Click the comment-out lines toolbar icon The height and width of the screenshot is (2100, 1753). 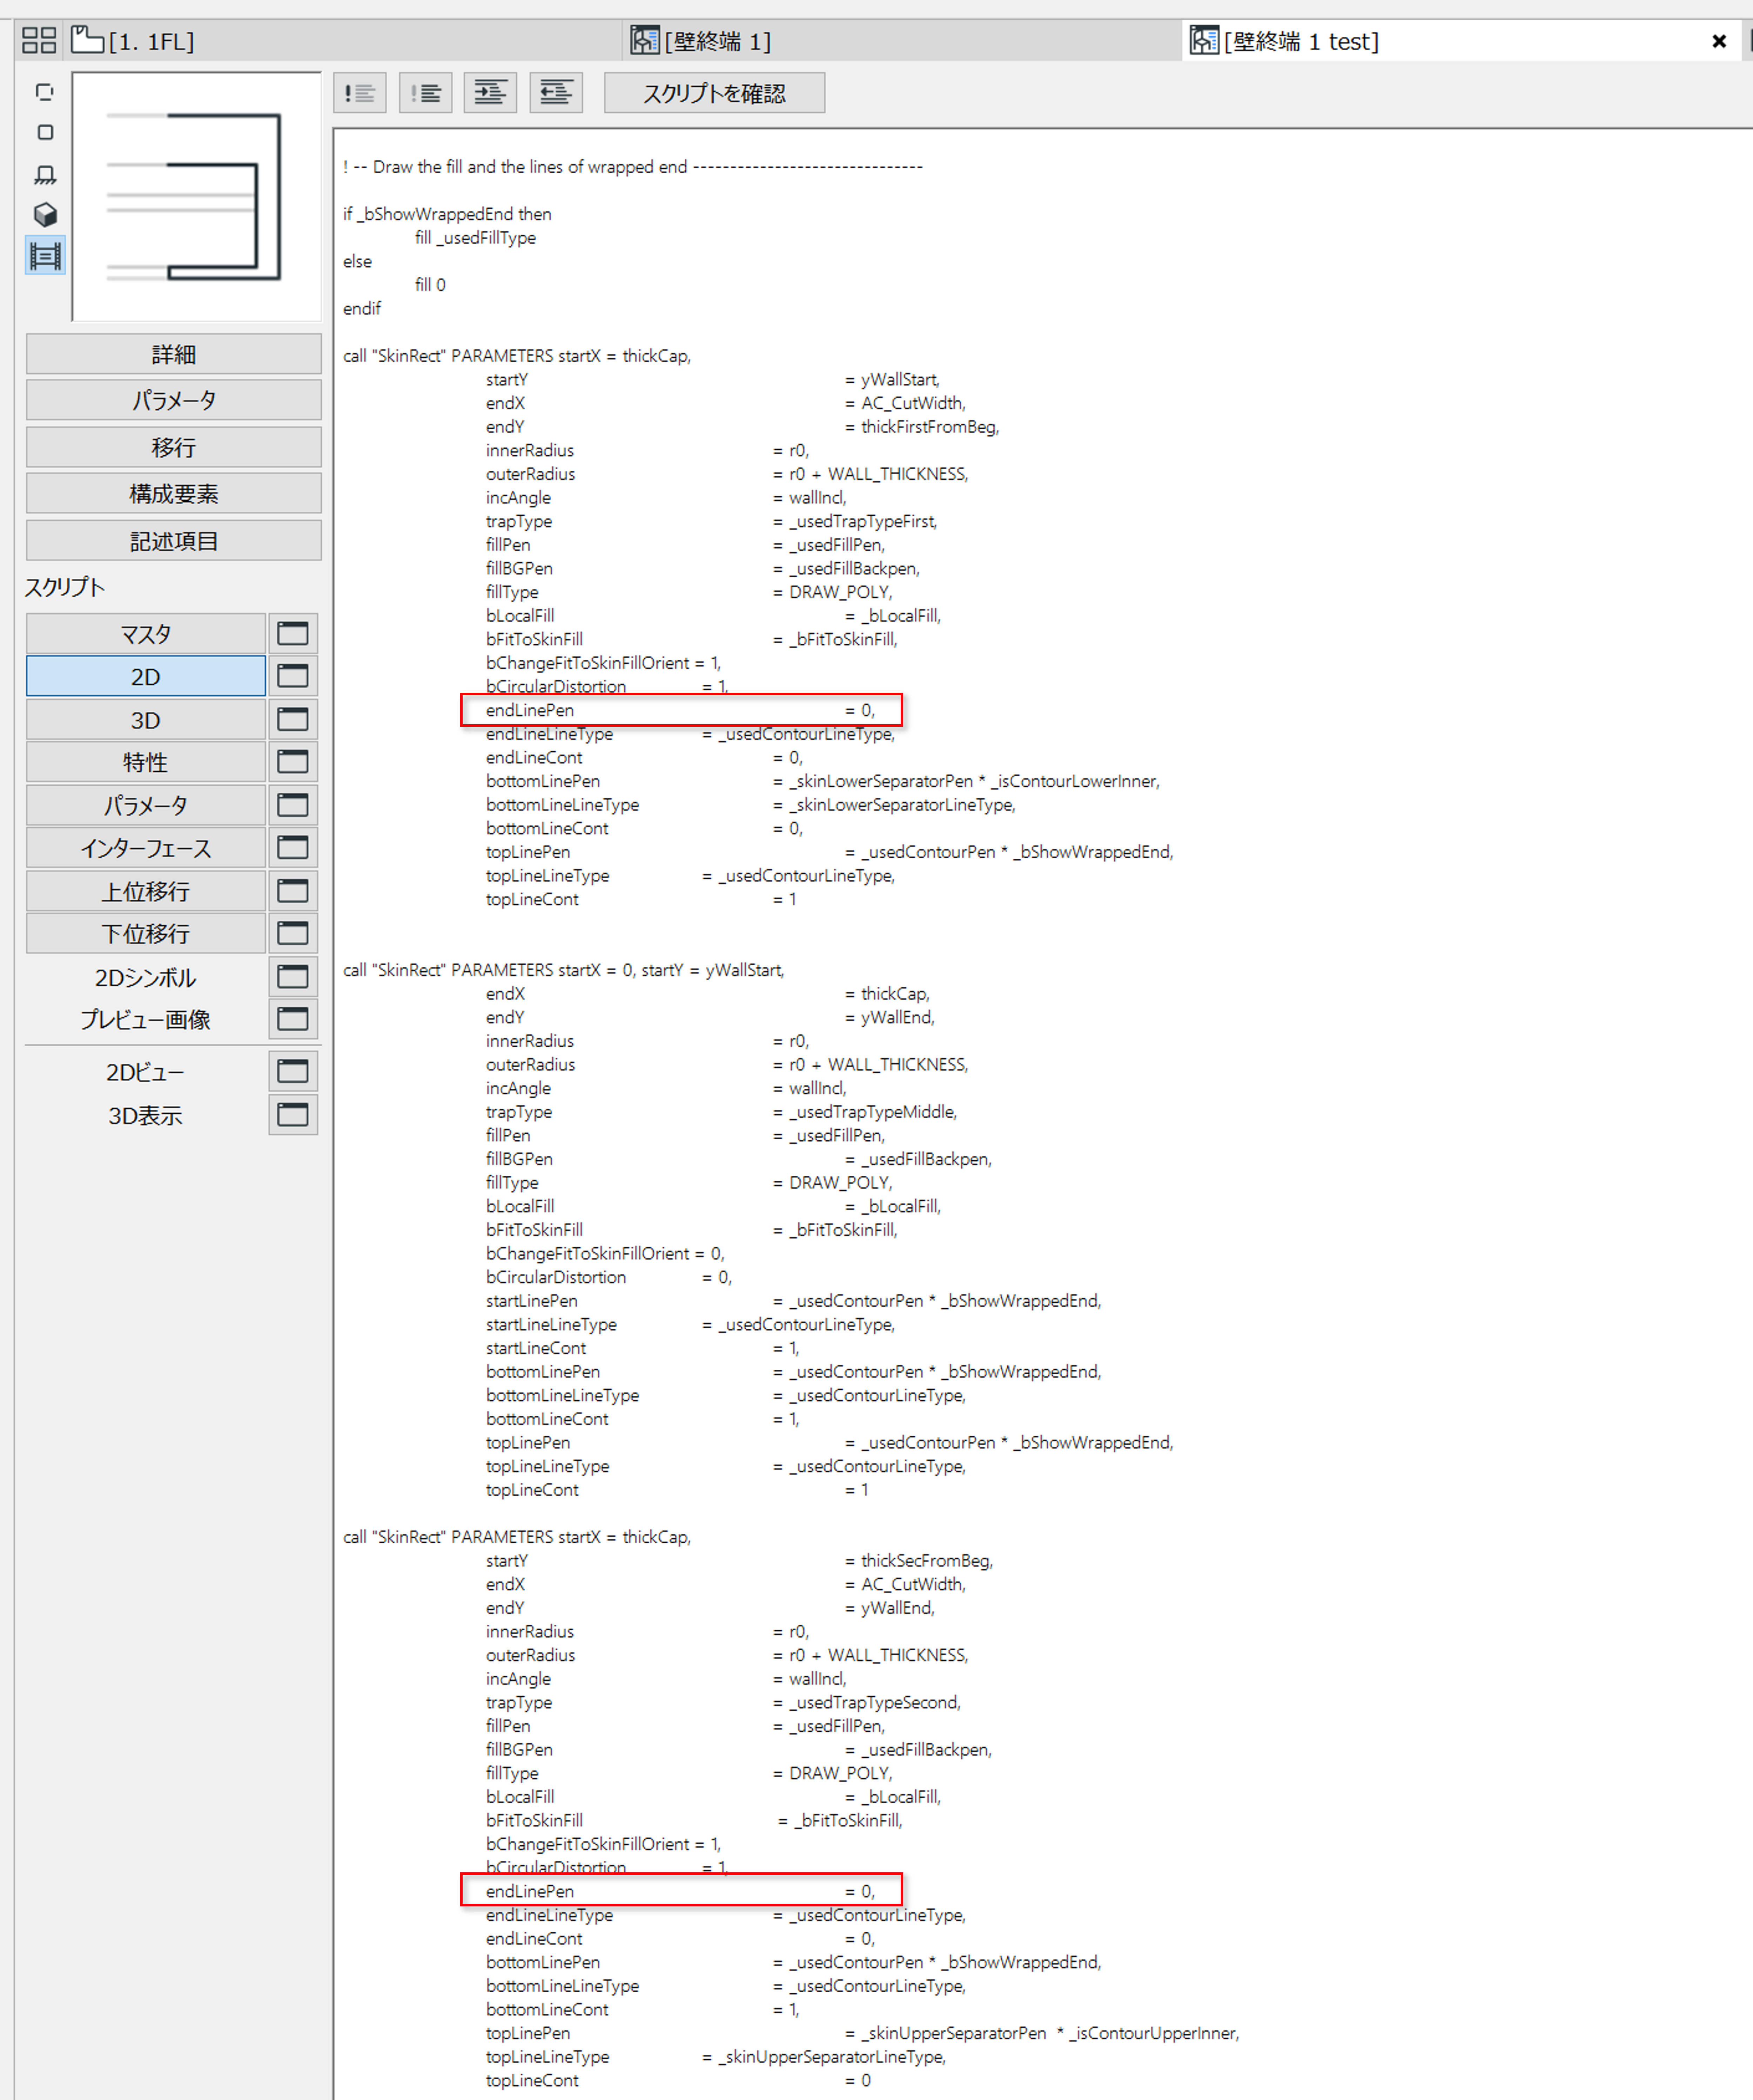coord(360,93)
